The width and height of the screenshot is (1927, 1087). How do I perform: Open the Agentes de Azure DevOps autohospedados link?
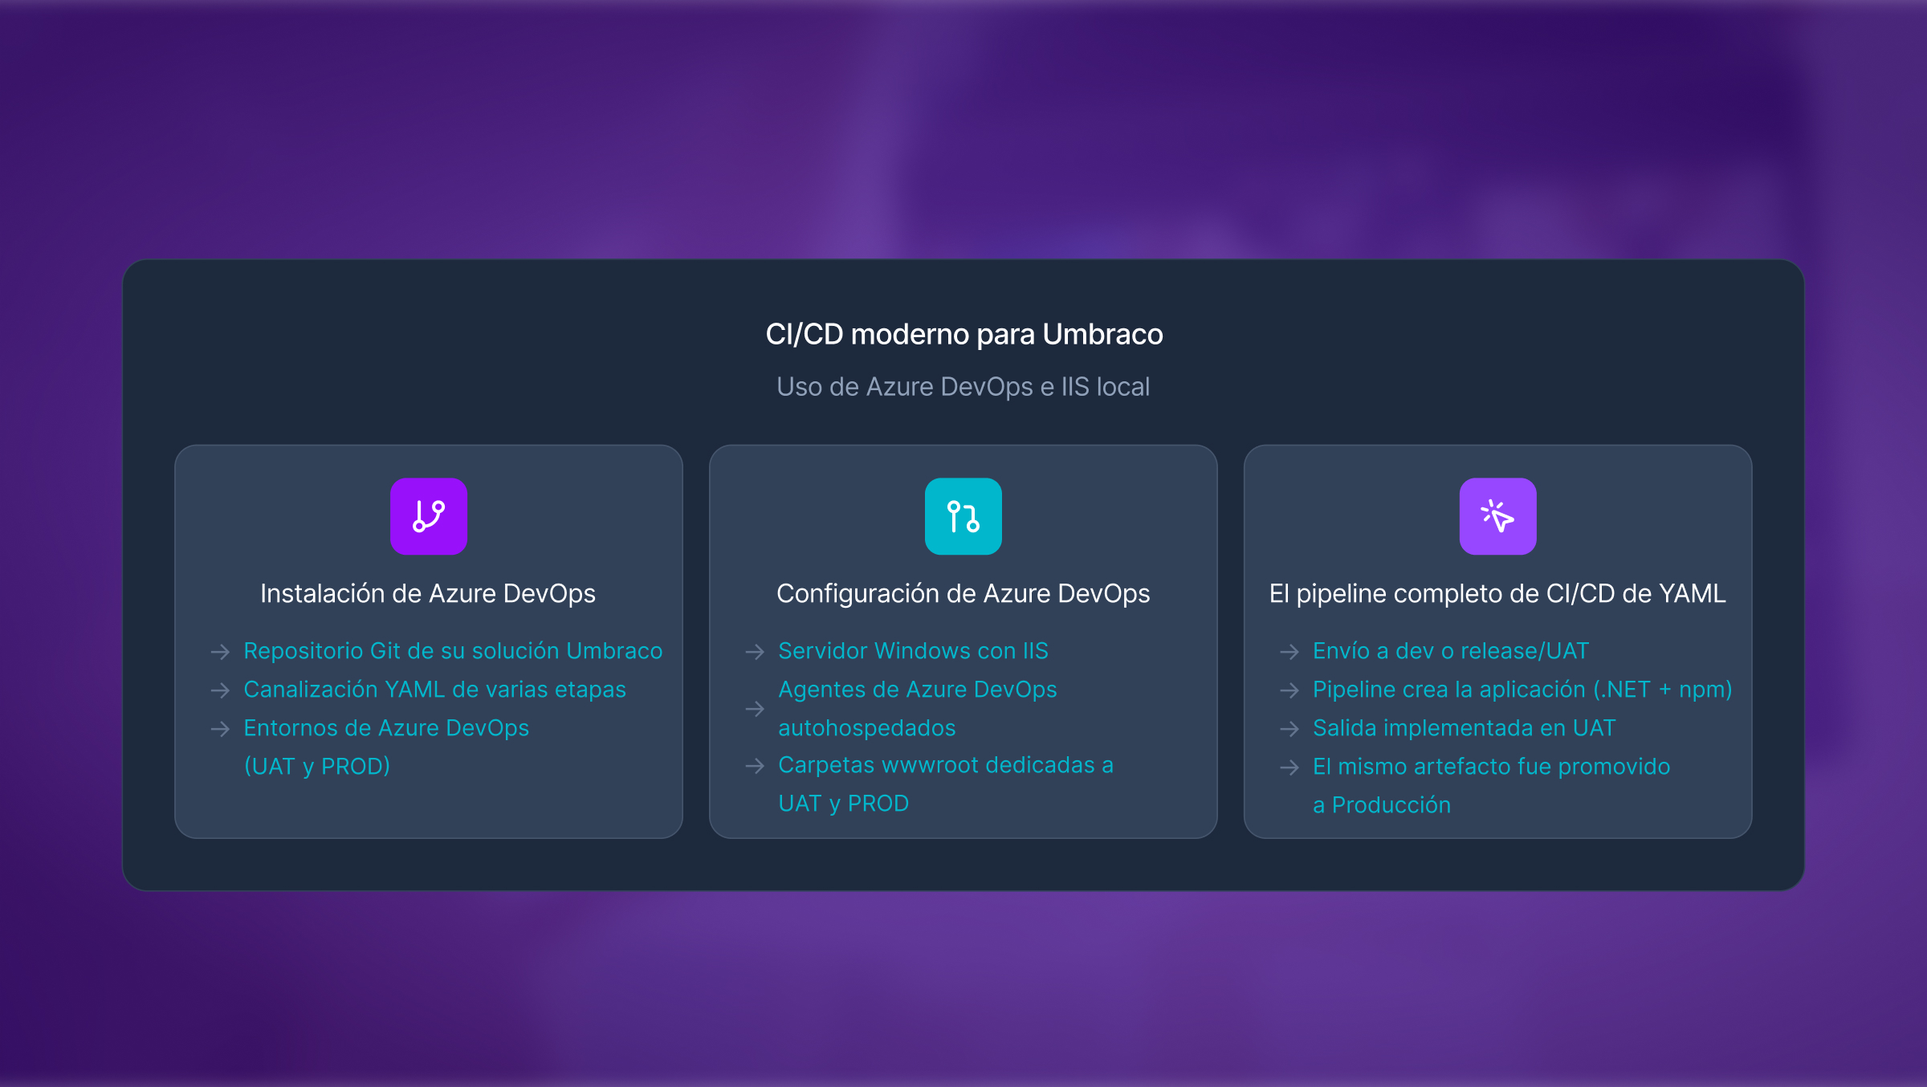point(916,708)
